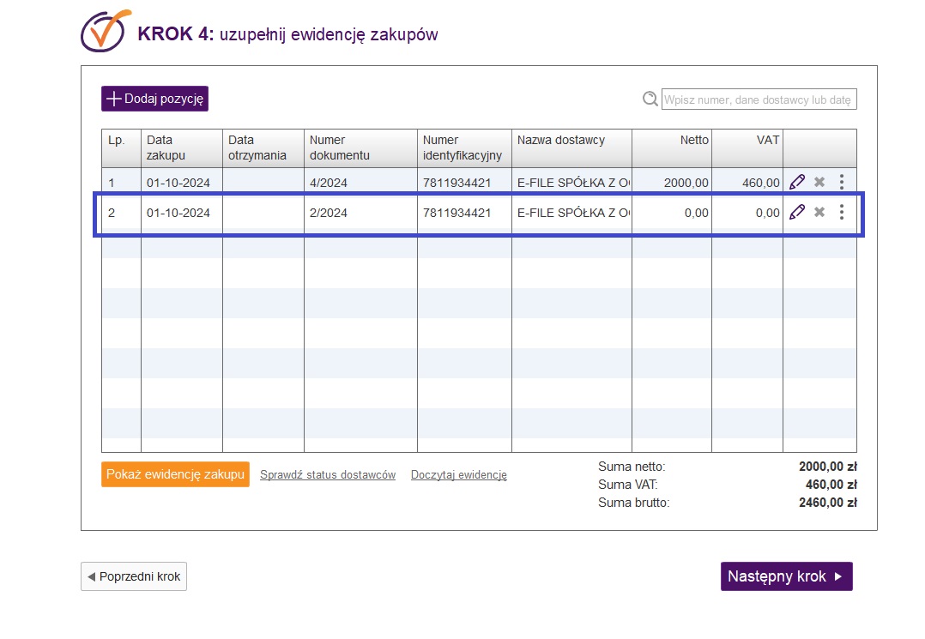The height and width of the screenshot is (639, 925).
Task: Click the magnifier search icon
Action: (x=650, y=99)
